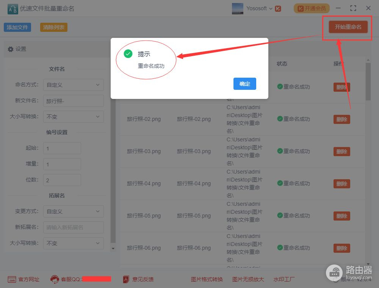This screenshot has width=379, height=288.
Task: Click the 添加文件 button
Action: click(17, 27)
